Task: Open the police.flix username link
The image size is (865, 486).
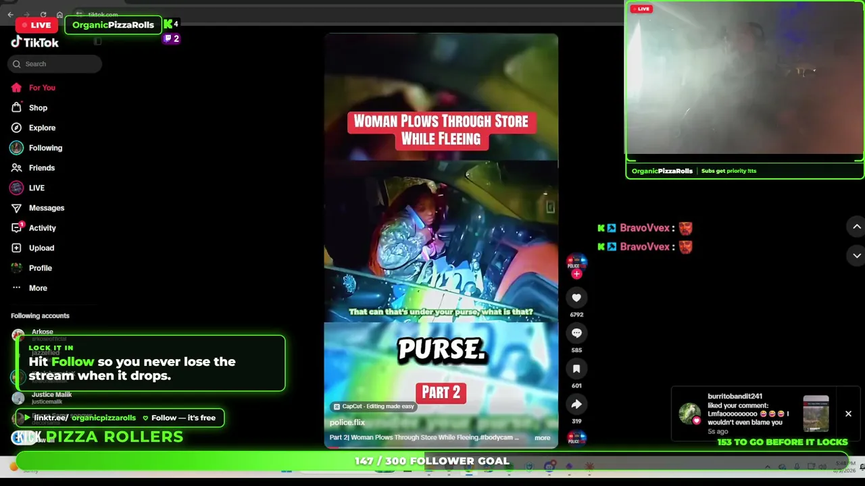Action: [347, 423]
